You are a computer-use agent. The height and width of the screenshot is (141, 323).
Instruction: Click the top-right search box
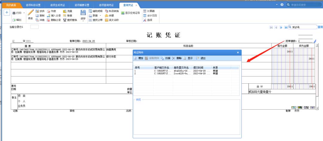(304, 5)
